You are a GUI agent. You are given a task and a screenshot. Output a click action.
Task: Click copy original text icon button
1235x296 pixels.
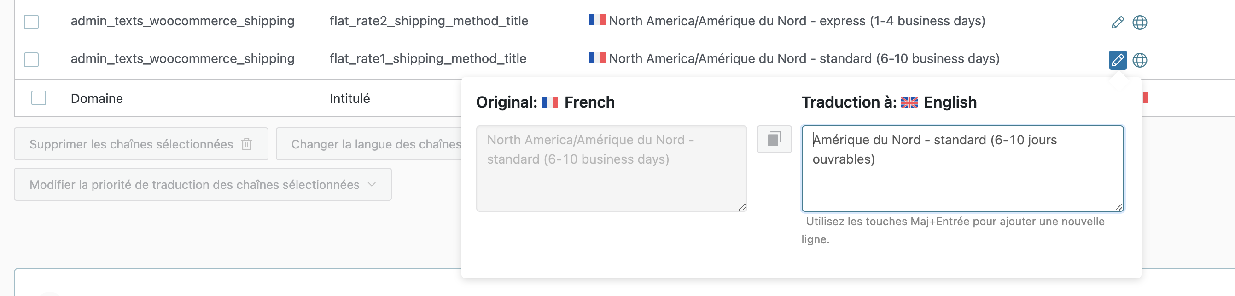coord(774,140)
